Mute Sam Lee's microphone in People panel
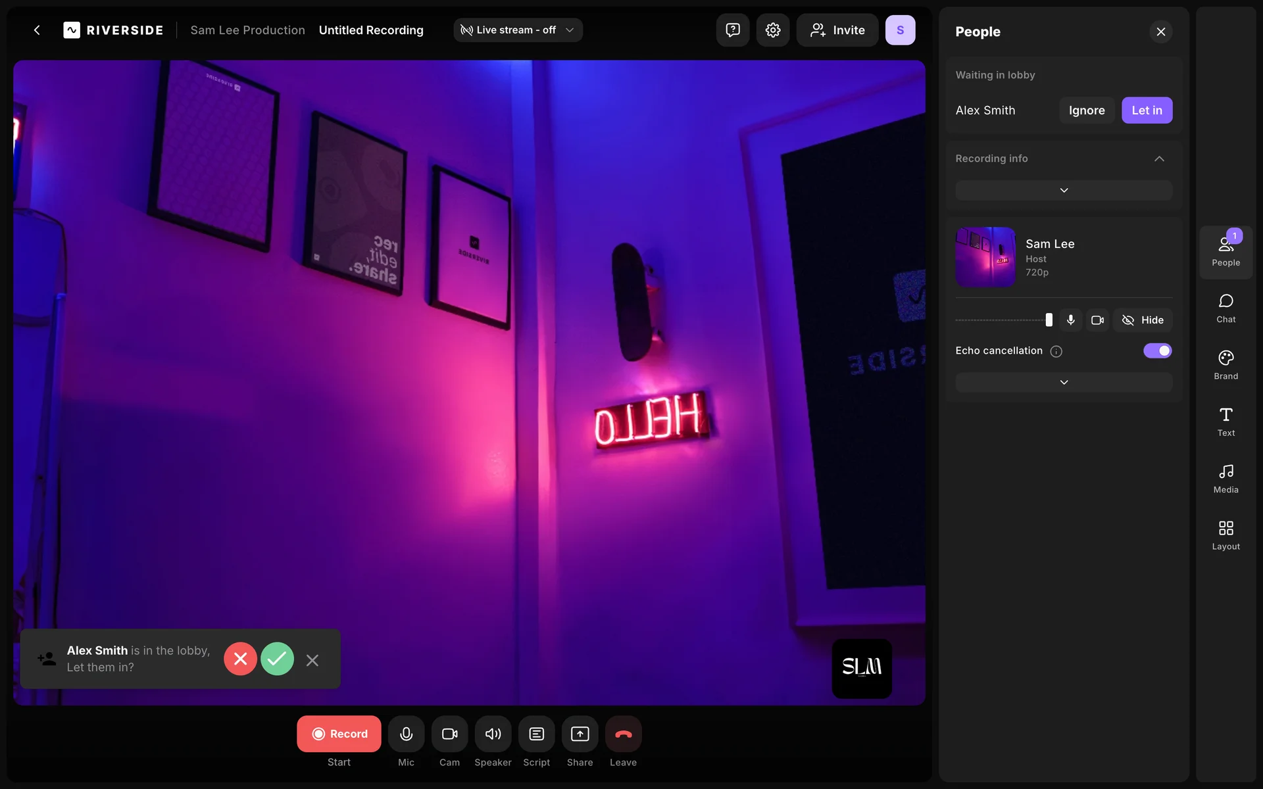Image resolution: width=1263 pixels, height=789 pixels. pyautogui.click(x=1070, y=320)
